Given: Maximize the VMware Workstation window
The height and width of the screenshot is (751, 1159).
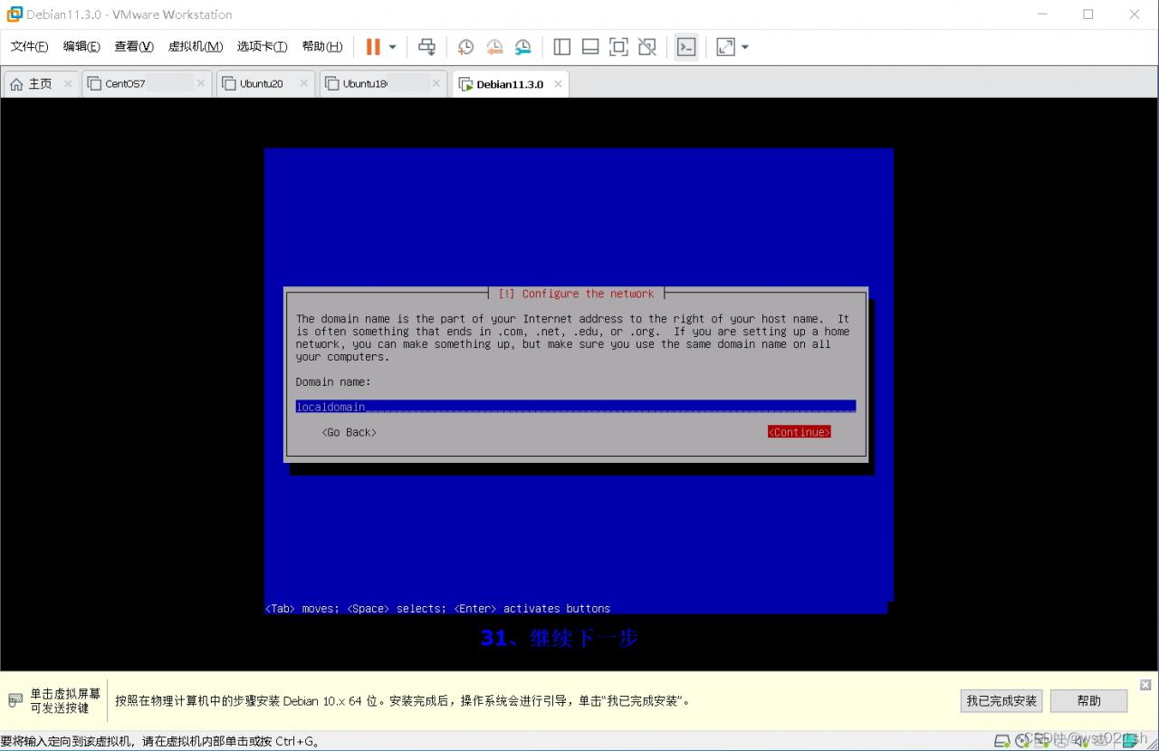Looking at the screenshot, I should 1088,14.
